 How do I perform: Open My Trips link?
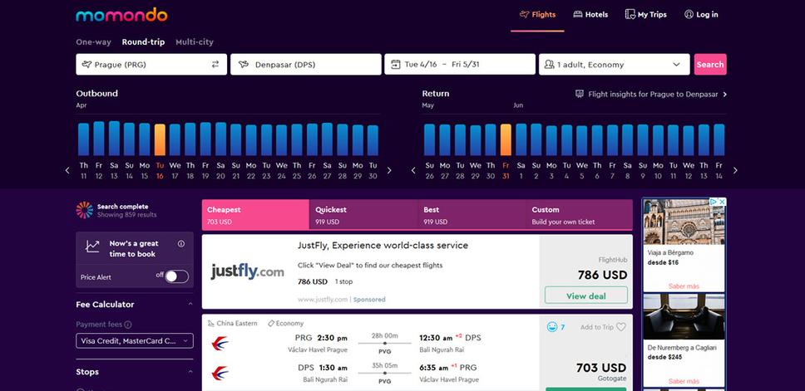[646, 14]
